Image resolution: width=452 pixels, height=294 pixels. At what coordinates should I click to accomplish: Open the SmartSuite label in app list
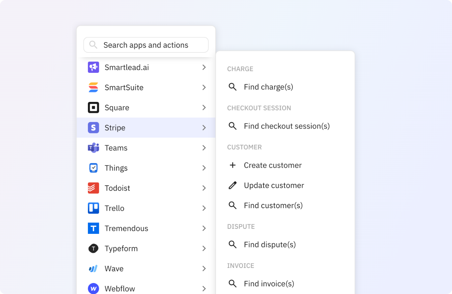pos(124,88)
